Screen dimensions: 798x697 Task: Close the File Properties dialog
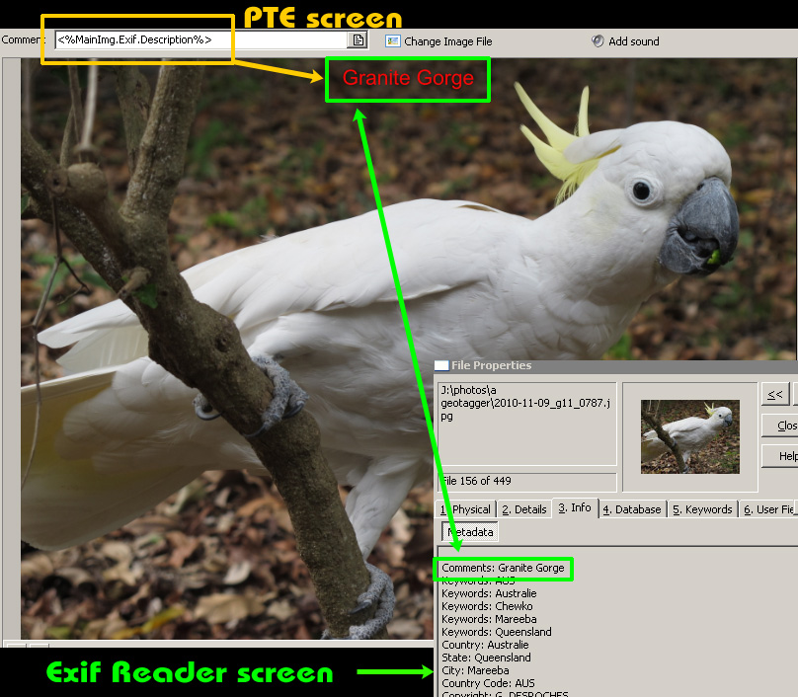[x=779, y=426]
